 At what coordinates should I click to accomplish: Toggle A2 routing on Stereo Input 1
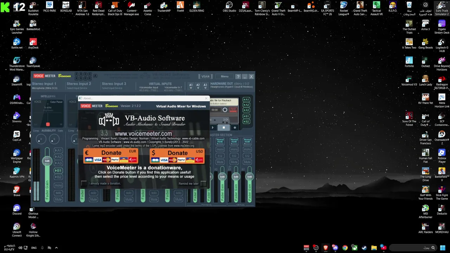pos(58,157)
